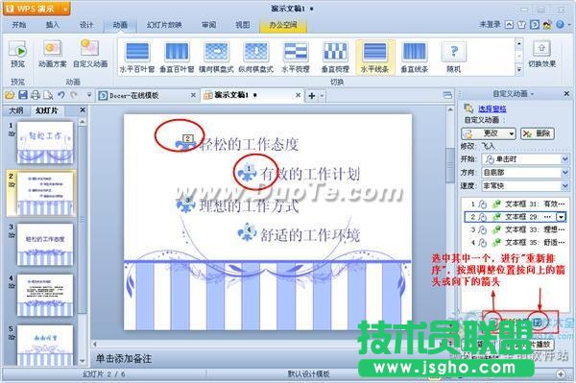
Task: Click the slide text 理想的工作方式
Action: tap(249, 205)
